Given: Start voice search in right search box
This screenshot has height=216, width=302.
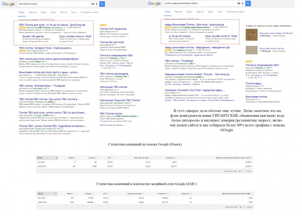Looking at the screenshot, I should coord(242,3).
